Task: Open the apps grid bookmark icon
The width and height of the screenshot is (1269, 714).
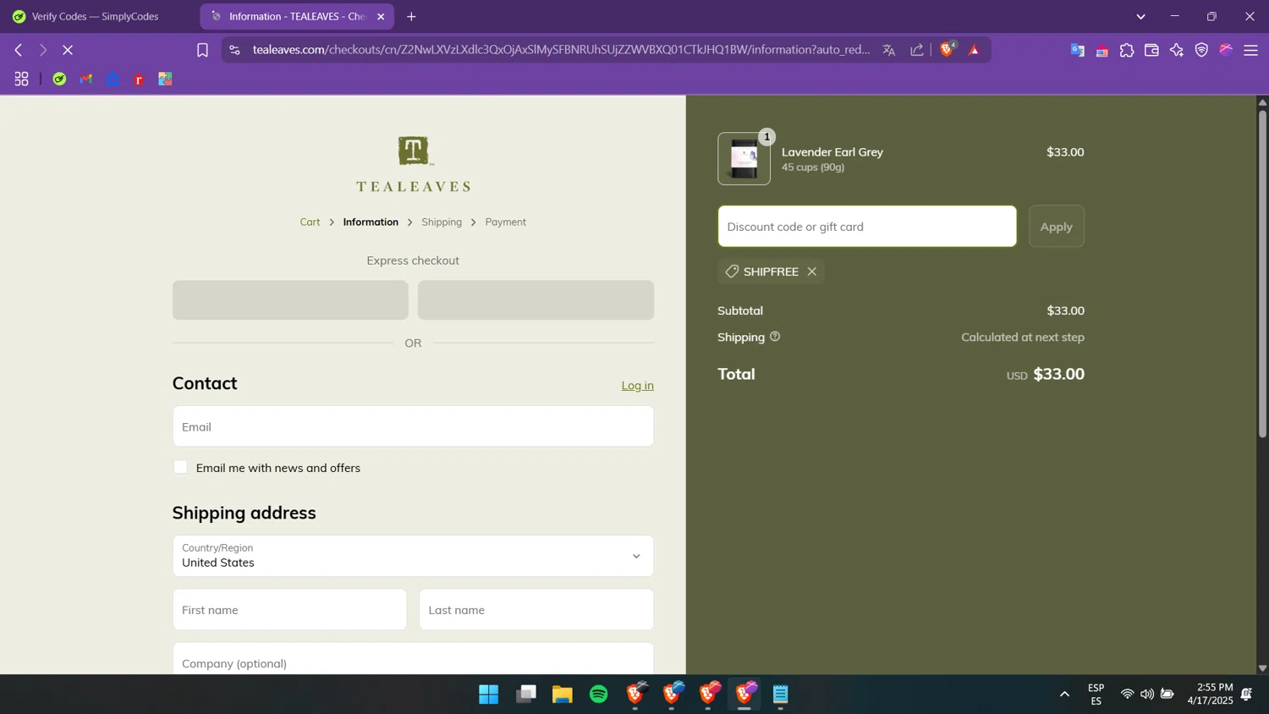Action: click(x=22, y=79)
